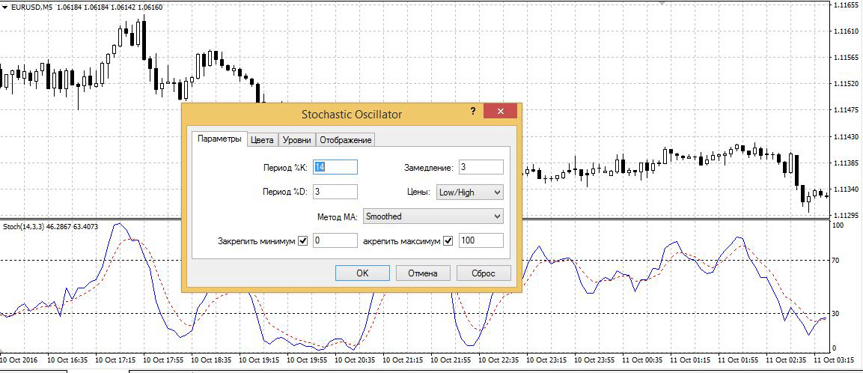
Task: Select the Отображение tab
Action: coord(344,140)
